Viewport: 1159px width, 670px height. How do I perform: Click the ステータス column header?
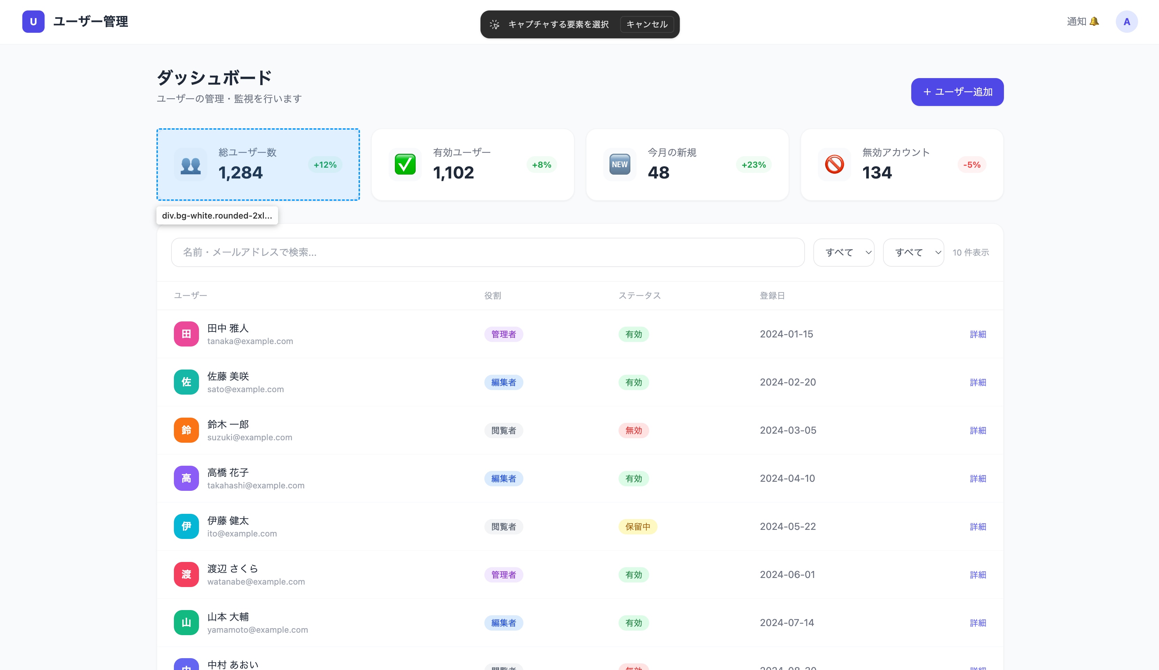[x=639, y=295]
